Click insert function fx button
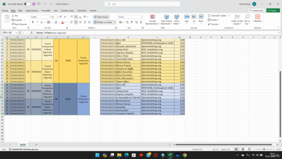The image size is (282, 159). click(31, 33)
